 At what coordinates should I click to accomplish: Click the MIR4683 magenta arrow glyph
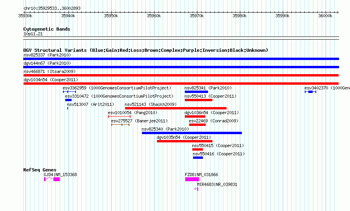[x=196, y=189]
